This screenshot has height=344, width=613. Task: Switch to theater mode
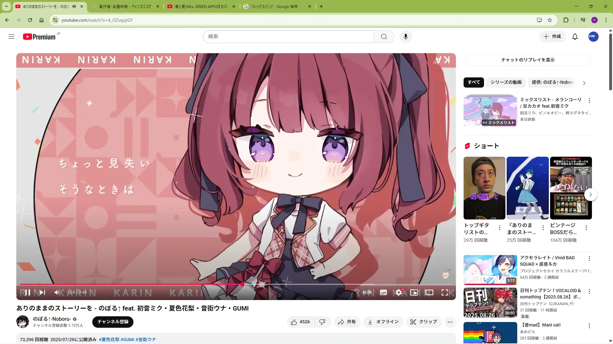429,292
